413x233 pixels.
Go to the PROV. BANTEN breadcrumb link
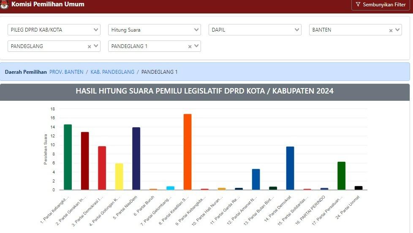point(66,72)
